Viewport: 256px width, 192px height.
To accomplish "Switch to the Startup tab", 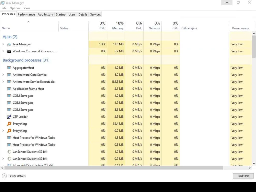I will click(x=60, y=14).
